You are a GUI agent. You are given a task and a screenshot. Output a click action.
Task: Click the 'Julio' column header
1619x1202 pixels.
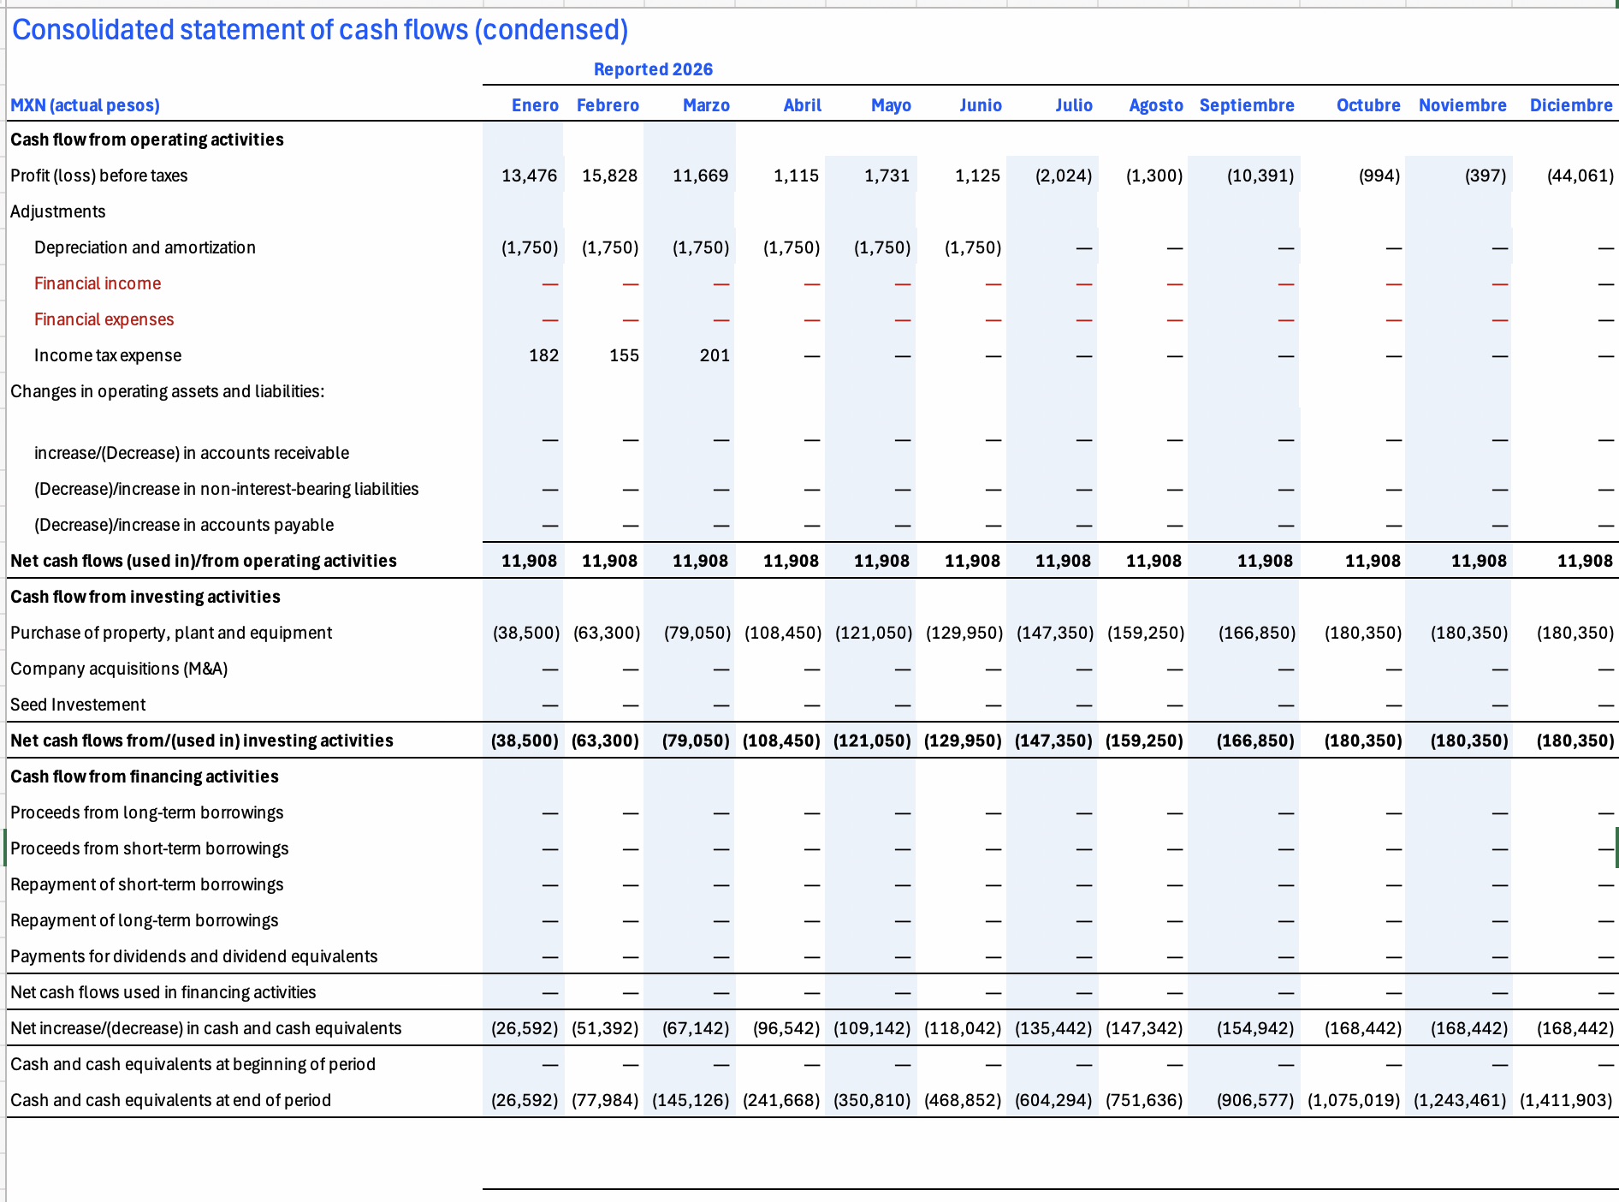click(1074, 105)
